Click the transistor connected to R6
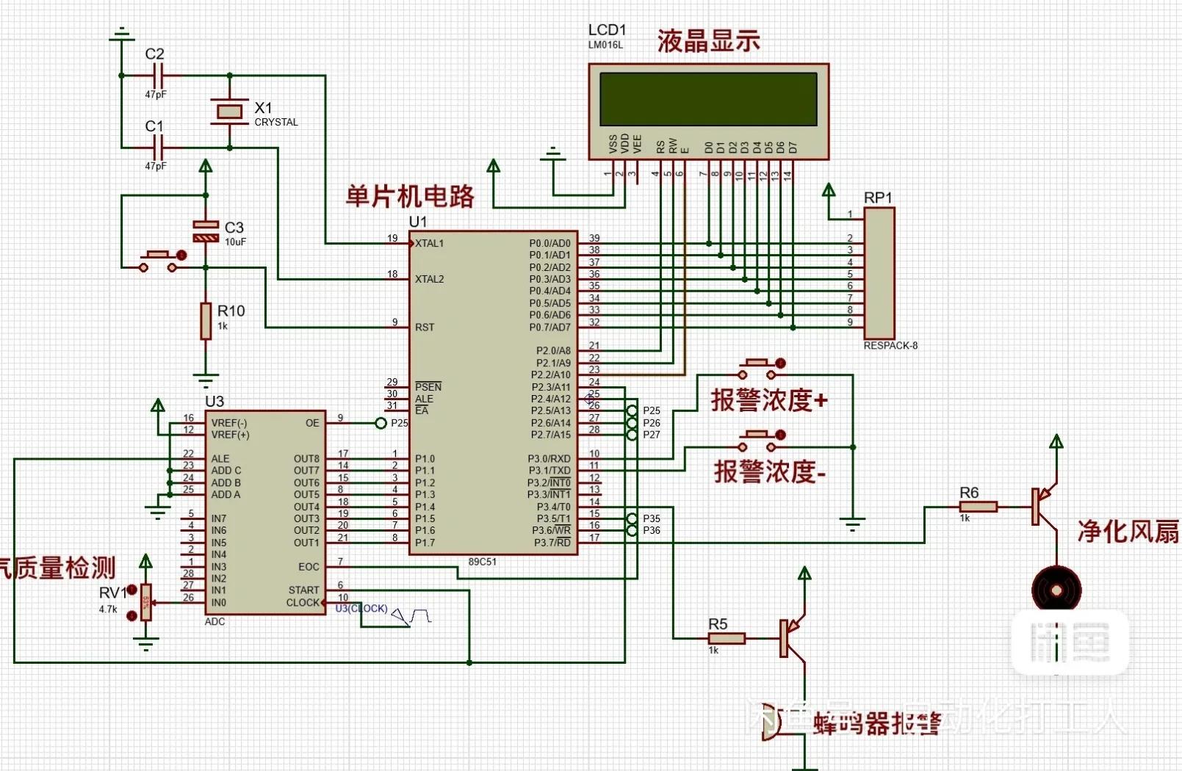Viewport: 1182px width, 771px height. tap(1043, 506)
